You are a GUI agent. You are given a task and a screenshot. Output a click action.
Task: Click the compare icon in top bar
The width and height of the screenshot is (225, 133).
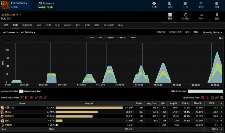[x=170, y=4]
